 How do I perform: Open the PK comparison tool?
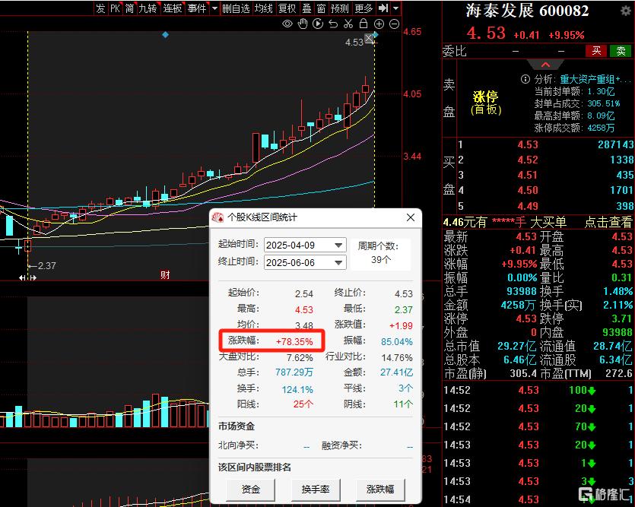click(x=115, y=8)
